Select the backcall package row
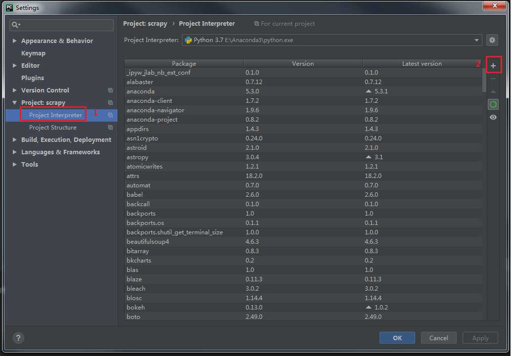The image size is (512, 356). click(x=303, y=204)
